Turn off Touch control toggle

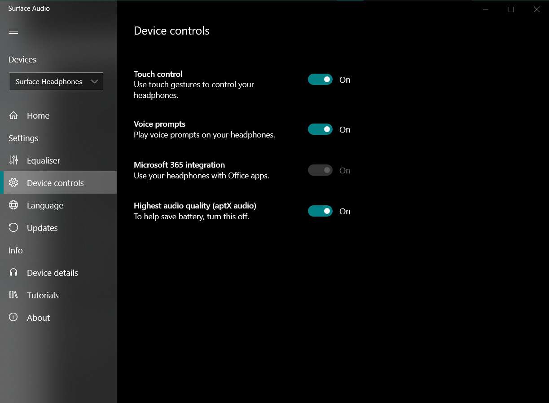(x=320, y=80)
